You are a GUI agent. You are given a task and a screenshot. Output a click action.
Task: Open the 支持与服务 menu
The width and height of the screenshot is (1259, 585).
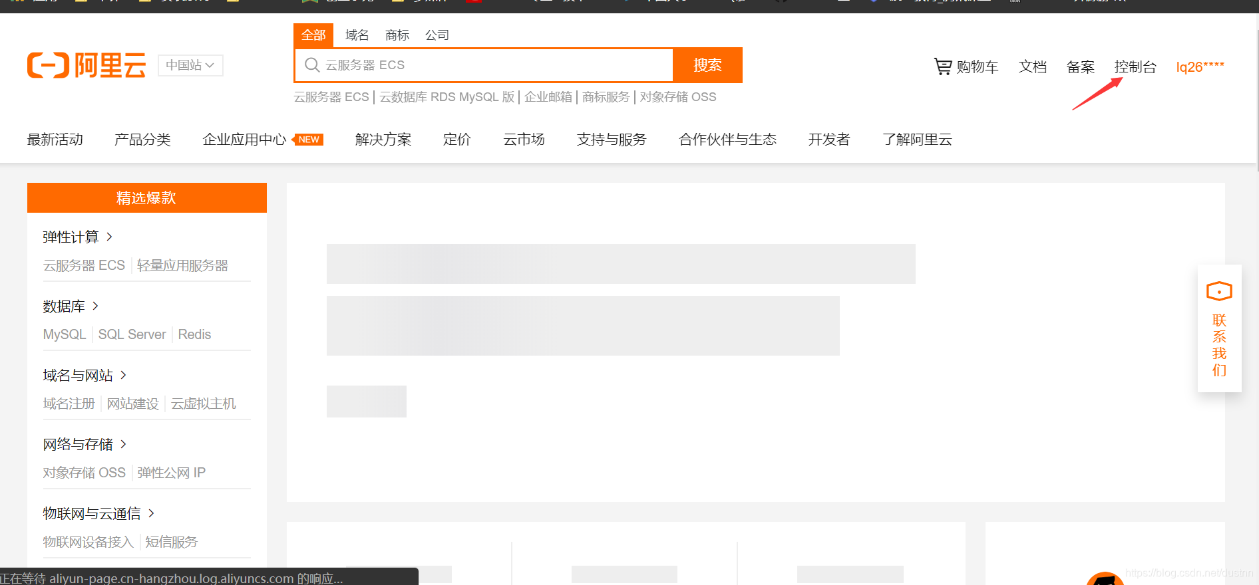pyautogui.click(x=612, y=140)
